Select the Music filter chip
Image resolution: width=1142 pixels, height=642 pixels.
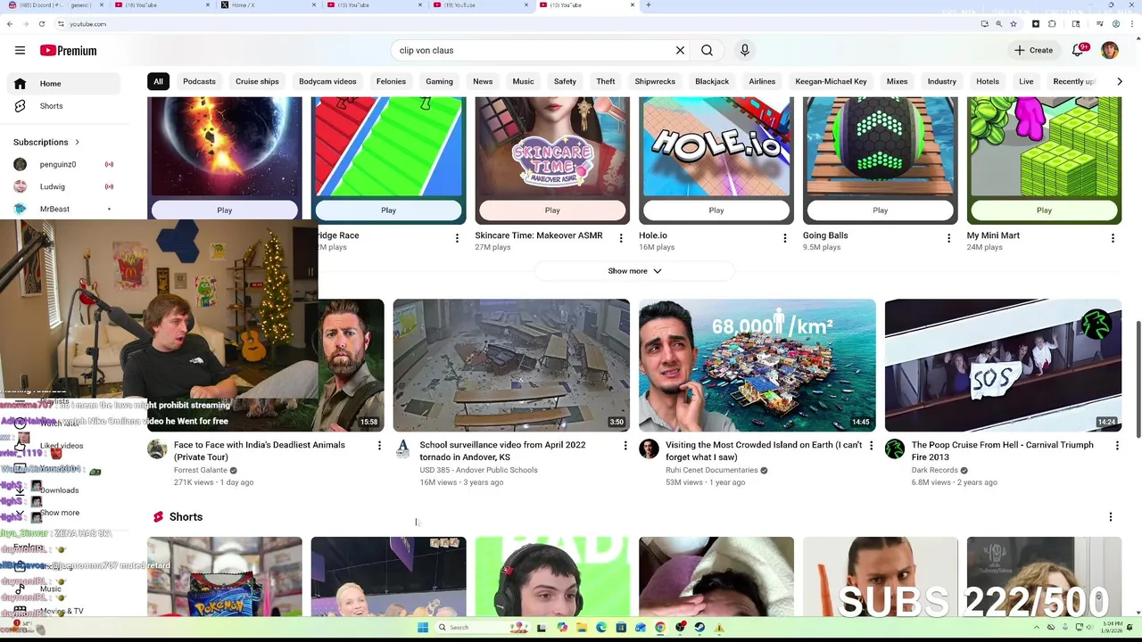523,81
